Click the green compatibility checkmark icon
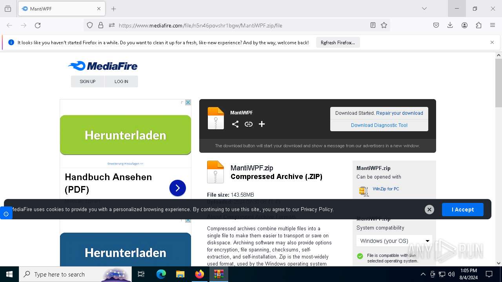This screenshot has height=282, width=502. [x=360, y=256]
